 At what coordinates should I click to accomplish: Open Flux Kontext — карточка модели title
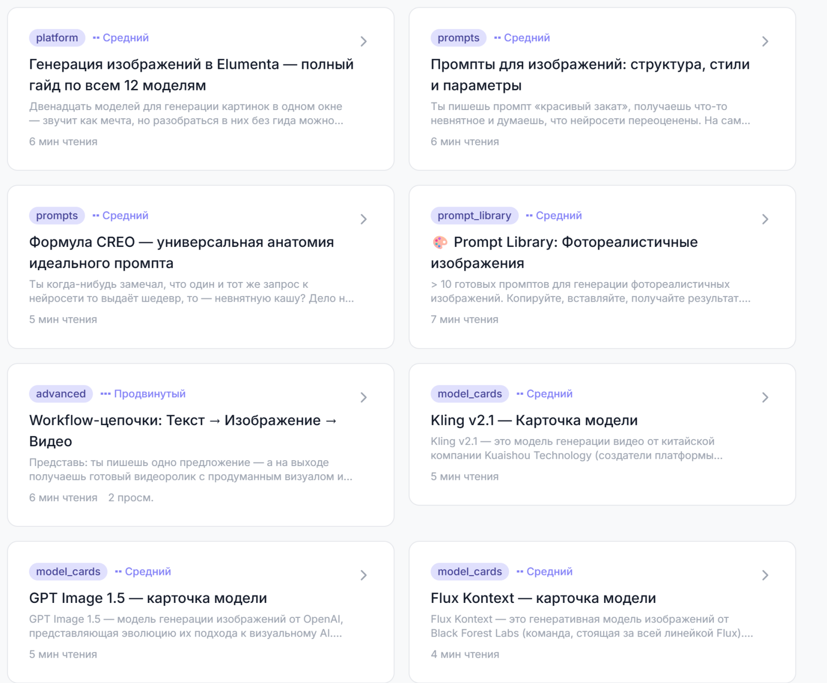pos(543,598)
